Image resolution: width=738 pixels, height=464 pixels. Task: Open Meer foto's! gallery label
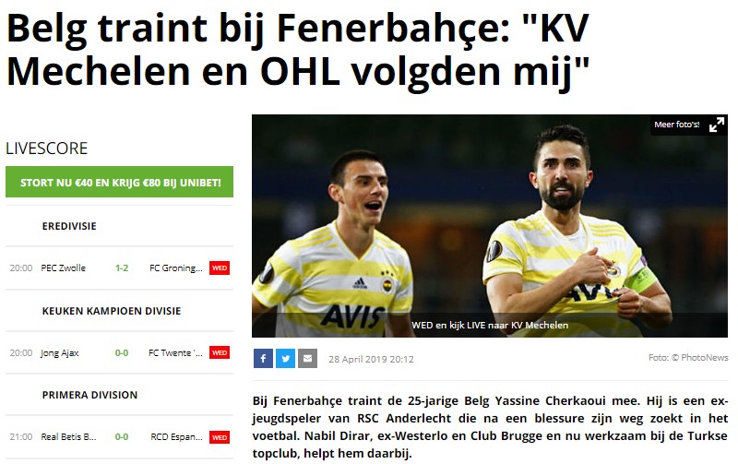(x=676, y=125)
